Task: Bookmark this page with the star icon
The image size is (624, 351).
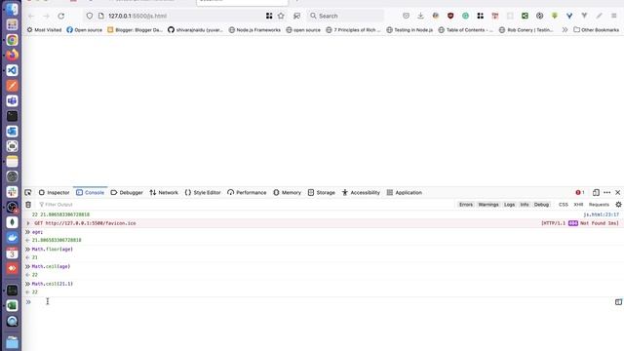Action: pyautogui.click(x=281, y=16)
